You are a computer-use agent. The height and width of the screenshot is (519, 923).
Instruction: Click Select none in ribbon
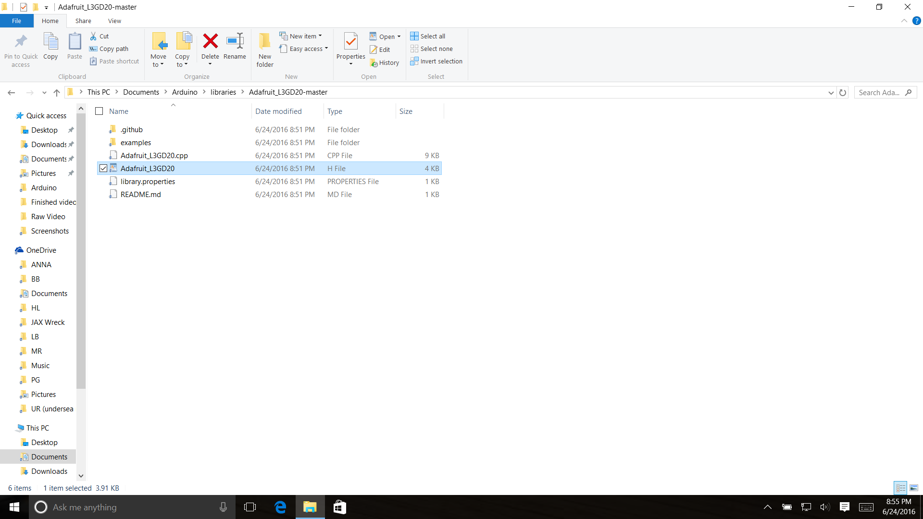(x=432, y=49)
